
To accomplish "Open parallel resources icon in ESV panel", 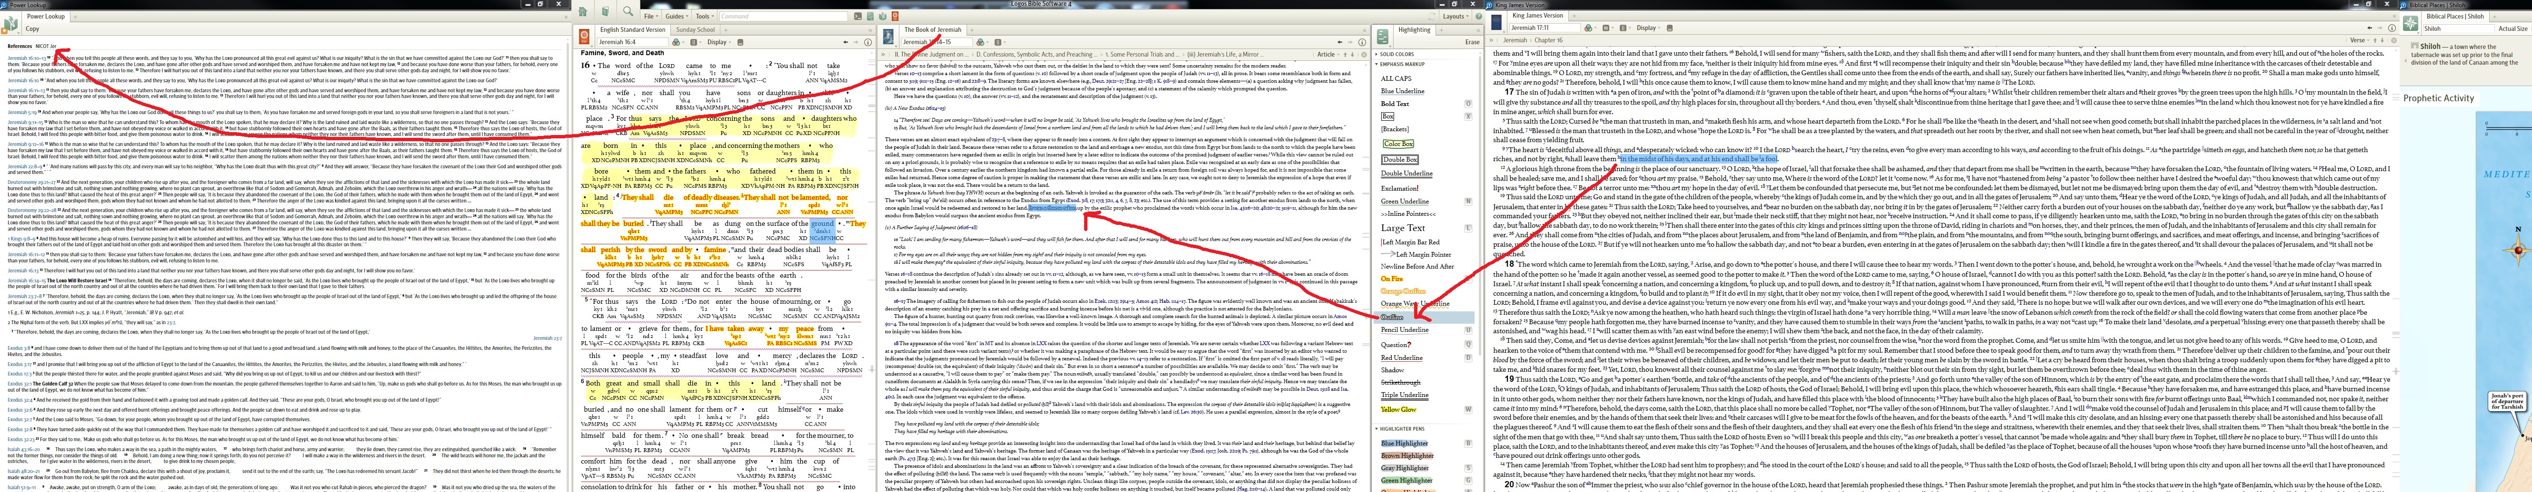I will coord(694,42).
